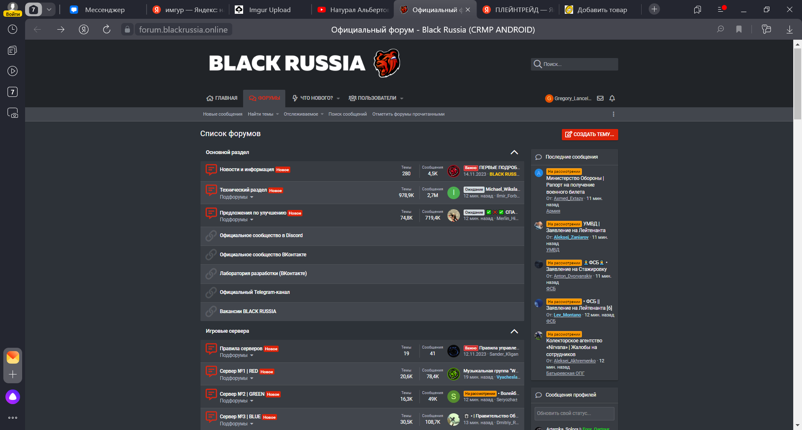Add app with sidebar plus icon
The image size is (802, 430).
click(13, 374)
